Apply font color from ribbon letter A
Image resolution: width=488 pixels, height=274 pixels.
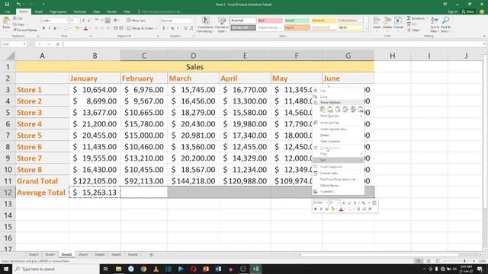(x=85, y=28)
